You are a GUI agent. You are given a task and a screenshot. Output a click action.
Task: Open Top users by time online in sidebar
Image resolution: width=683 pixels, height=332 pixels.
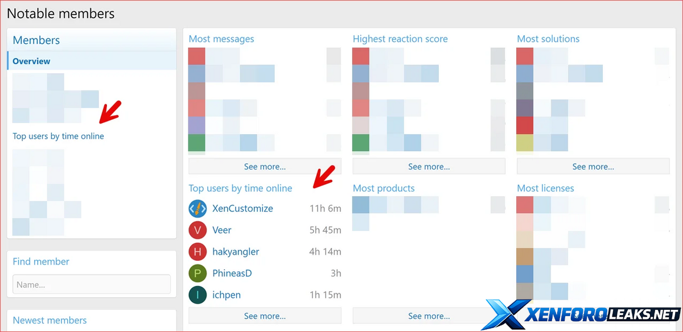(x=58, y=136)
